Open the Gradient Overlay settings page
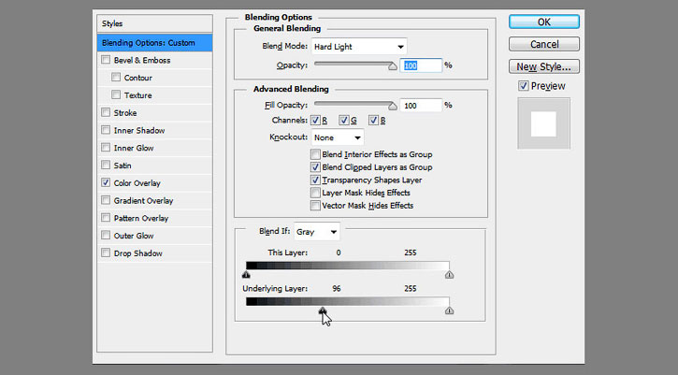The width and height of the screenshot is (678, 375). pyautogui.click(x=143, y=201)
